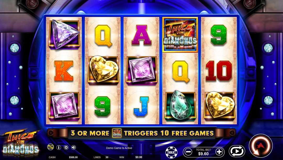Open the settings gear icon
Image resolution: width=283 pixels, height=160 pixels.
(x=66, y=147)
